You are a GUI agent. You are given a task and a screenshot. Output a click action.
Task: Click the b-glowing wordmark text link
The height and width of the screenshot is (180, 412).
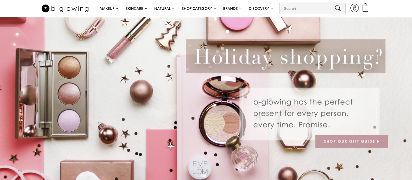(70, 9)
